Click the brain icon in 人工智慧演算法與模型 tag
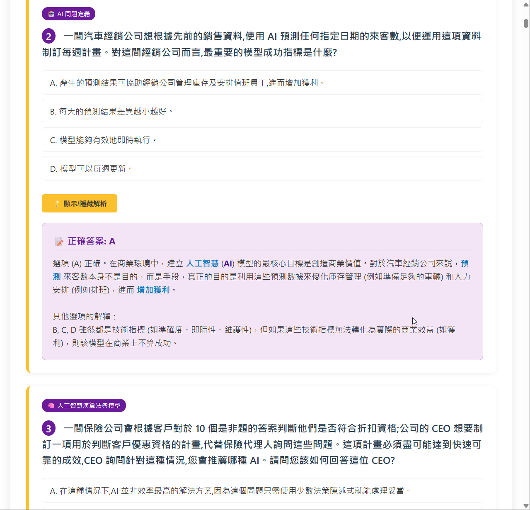 (x=51, y=405)
